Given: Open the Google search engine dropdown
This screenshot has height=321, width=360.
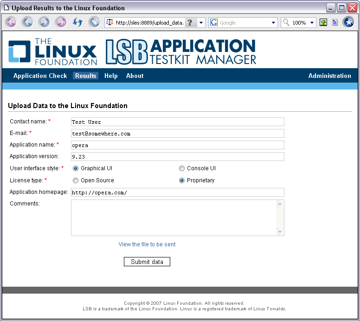Looking at the screenshot, I should coord(273,23).
